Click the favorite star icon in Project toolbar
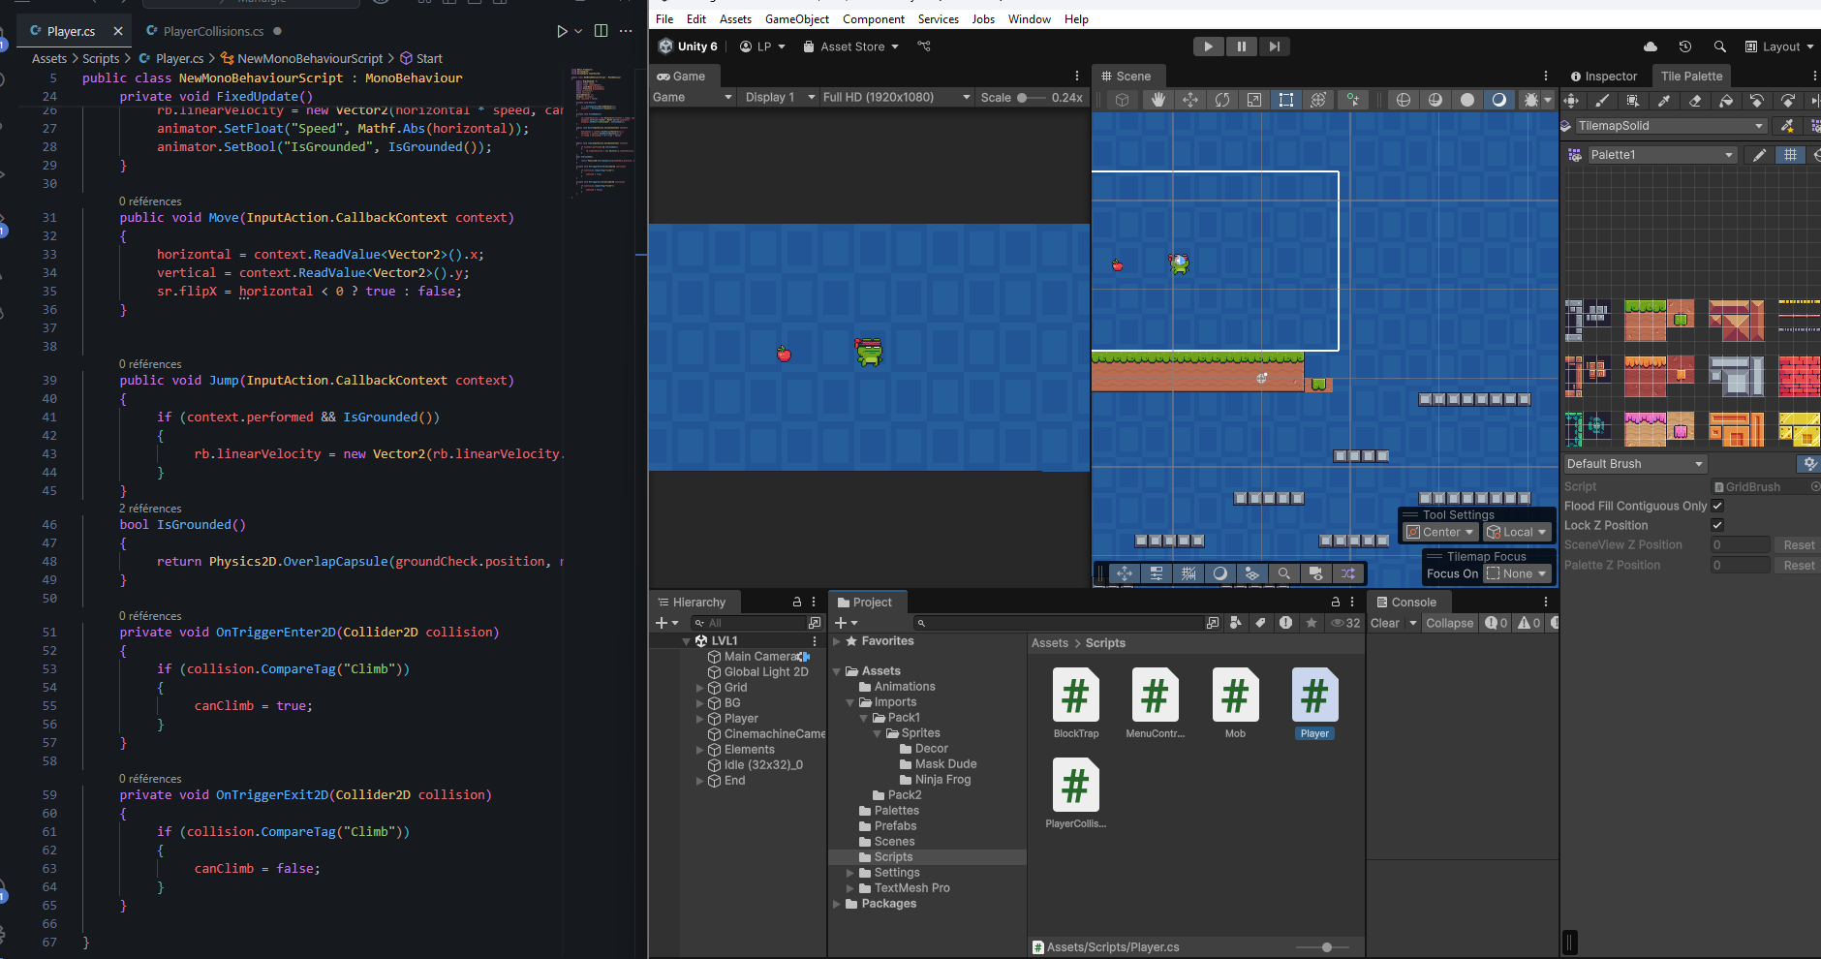 coord(1312,623)
